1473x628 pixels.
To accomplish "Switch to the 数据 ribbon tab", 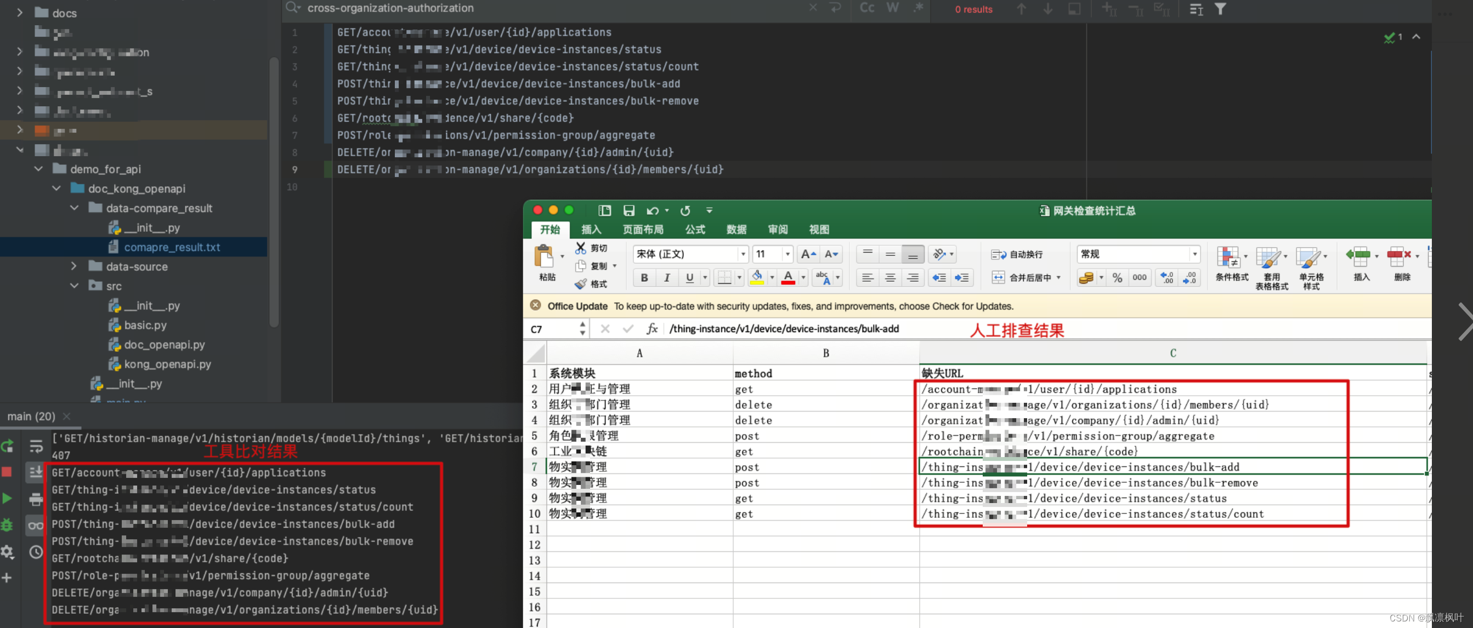I will click(736, 230).
